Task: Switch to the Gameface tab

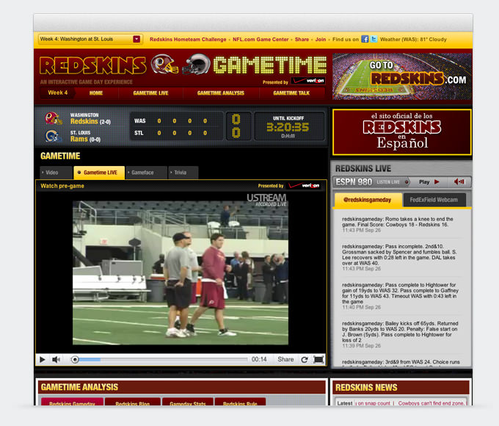Action: pyautogui.click(x=146, y=173)
